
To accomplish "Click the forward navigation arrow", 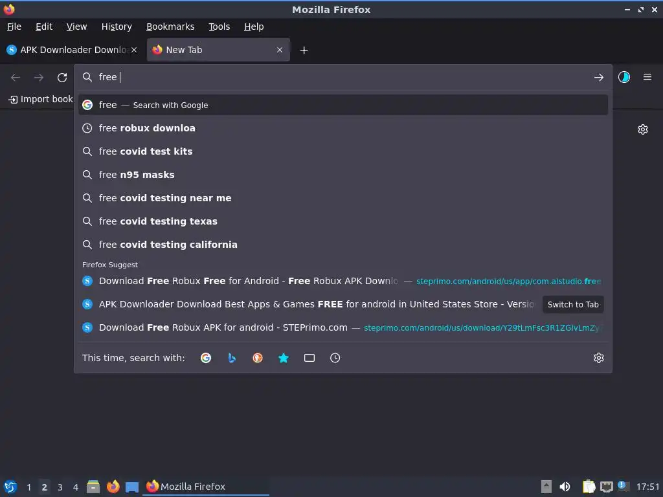I will [x=39, y=78].
